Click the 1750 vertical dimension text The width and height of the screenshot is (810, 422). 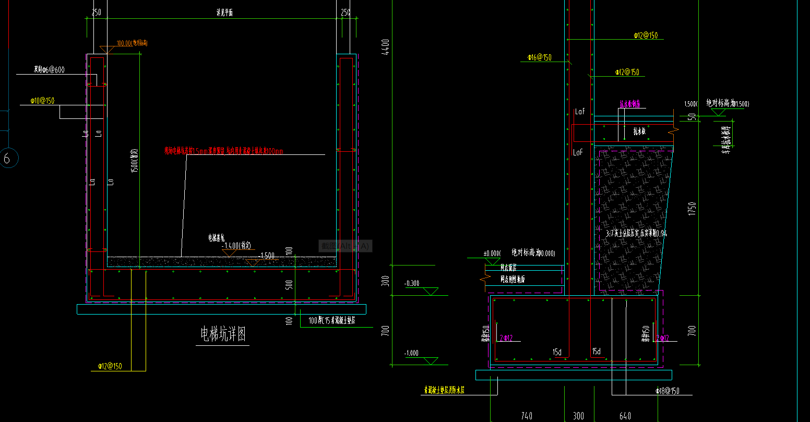[x=692, y=209]
